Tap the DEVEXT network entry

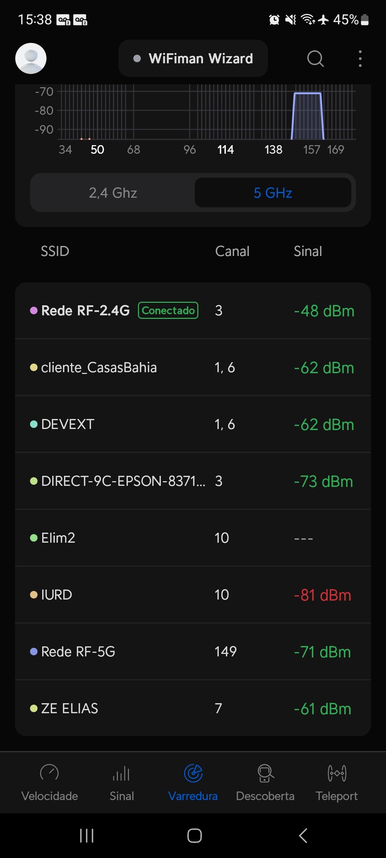(193, 424)
